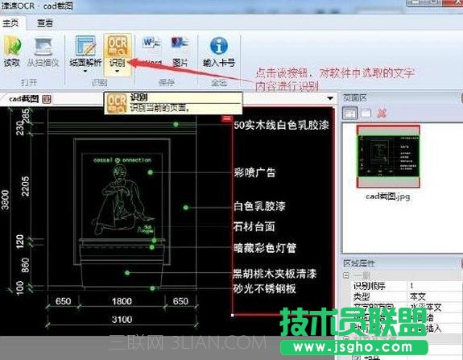This screenshot has width=463, height=360.
Task: Click the bottom-left selection region corner handle
Action: click(233, 315)
